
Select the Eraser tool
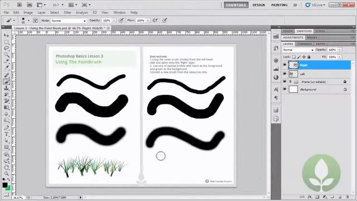click(x=6, y=100)
